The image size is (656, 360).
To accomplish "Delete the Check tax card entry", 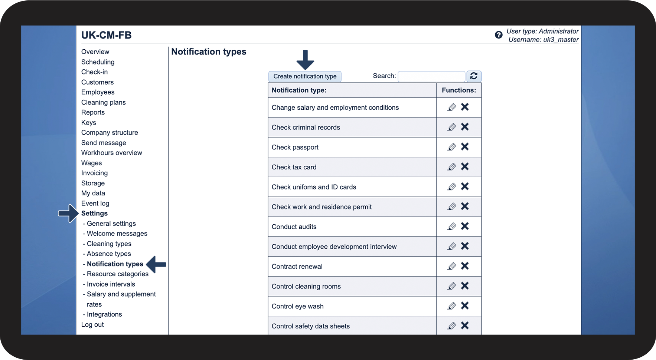I will 465,166.
